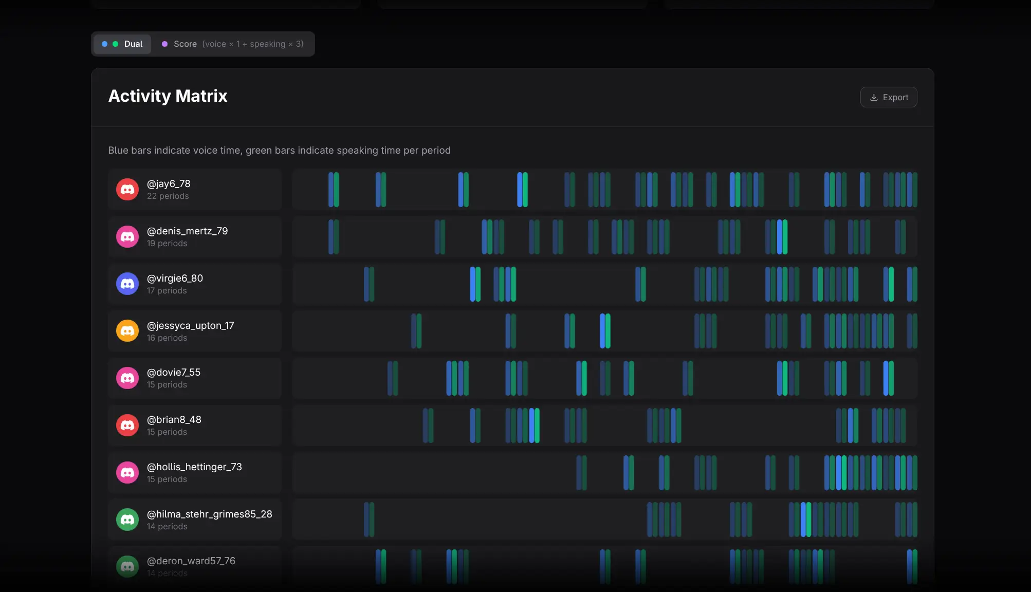
Task: Click the purple dot beside Score
Action: [x=164, y=44]
